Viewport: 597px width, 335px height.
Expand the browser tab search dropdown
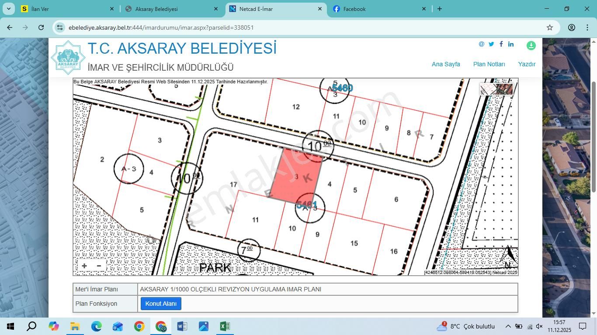click(x=8, y=9)
